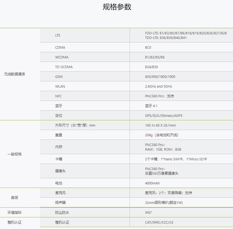Click the NFC parameter name
Viewport: 233px width, 229px height.
(58, 96)
